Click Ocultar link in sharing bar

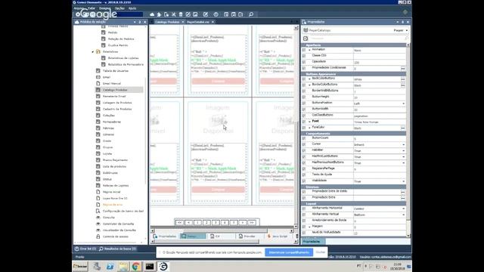pos(321,252)
